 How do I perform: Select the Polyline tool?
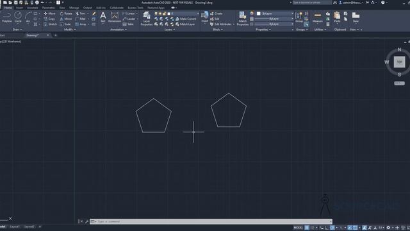pyautogui.click(x=7, y=17)
